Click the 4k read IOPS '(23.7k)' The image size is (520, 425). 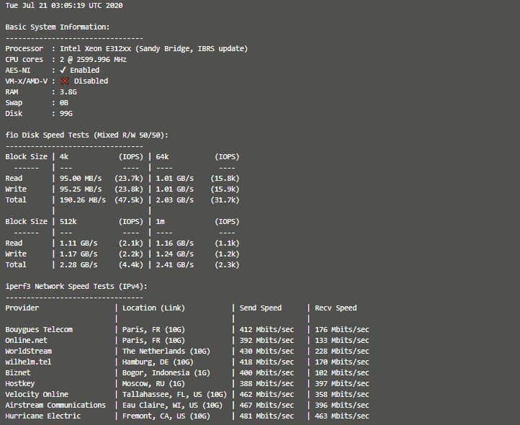129,178
